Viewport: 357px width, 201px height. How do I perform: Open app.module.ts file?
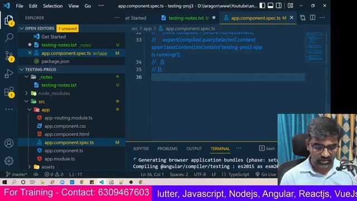[x=60, y=159]
